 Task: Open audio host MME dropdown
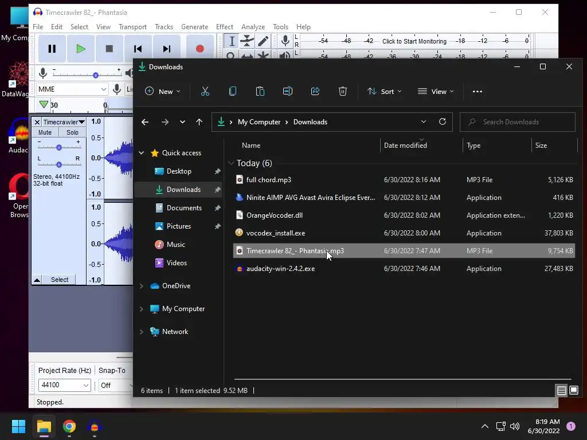click(x=72, y=89)
